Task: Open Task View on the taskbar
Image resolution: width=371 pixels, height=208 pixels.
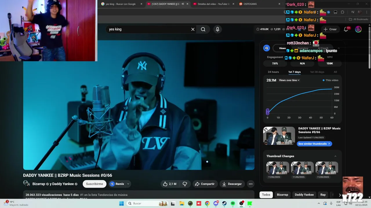Action: pos(173,203)
